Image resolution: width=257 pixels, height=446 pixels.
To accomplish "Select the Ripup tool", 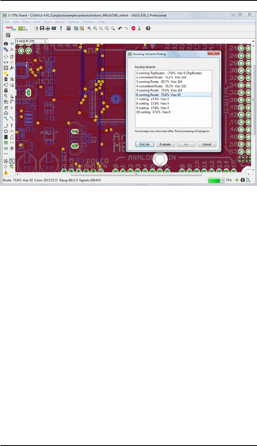I will tap(12, 118).
